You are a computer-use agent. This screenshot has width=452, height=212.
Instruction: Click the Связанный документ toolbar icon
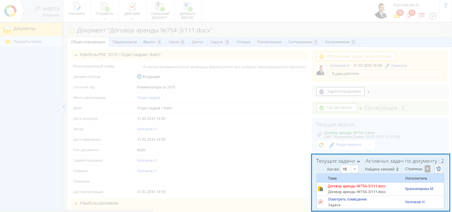coord(160,7)
